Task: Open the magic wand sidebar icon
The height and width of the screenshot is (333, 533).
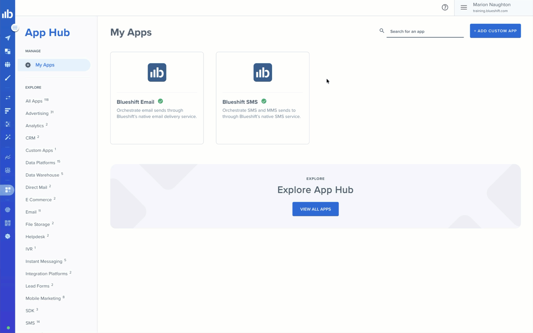Action: tap(8, 137)
